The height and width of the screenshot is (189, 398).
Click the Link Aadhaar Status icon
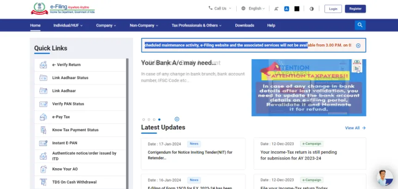[43, 78]
